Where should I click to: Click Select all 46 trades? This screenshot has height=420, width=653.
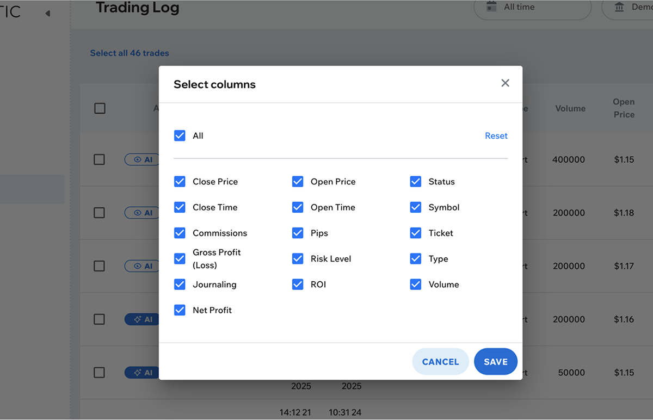point(130,53)
